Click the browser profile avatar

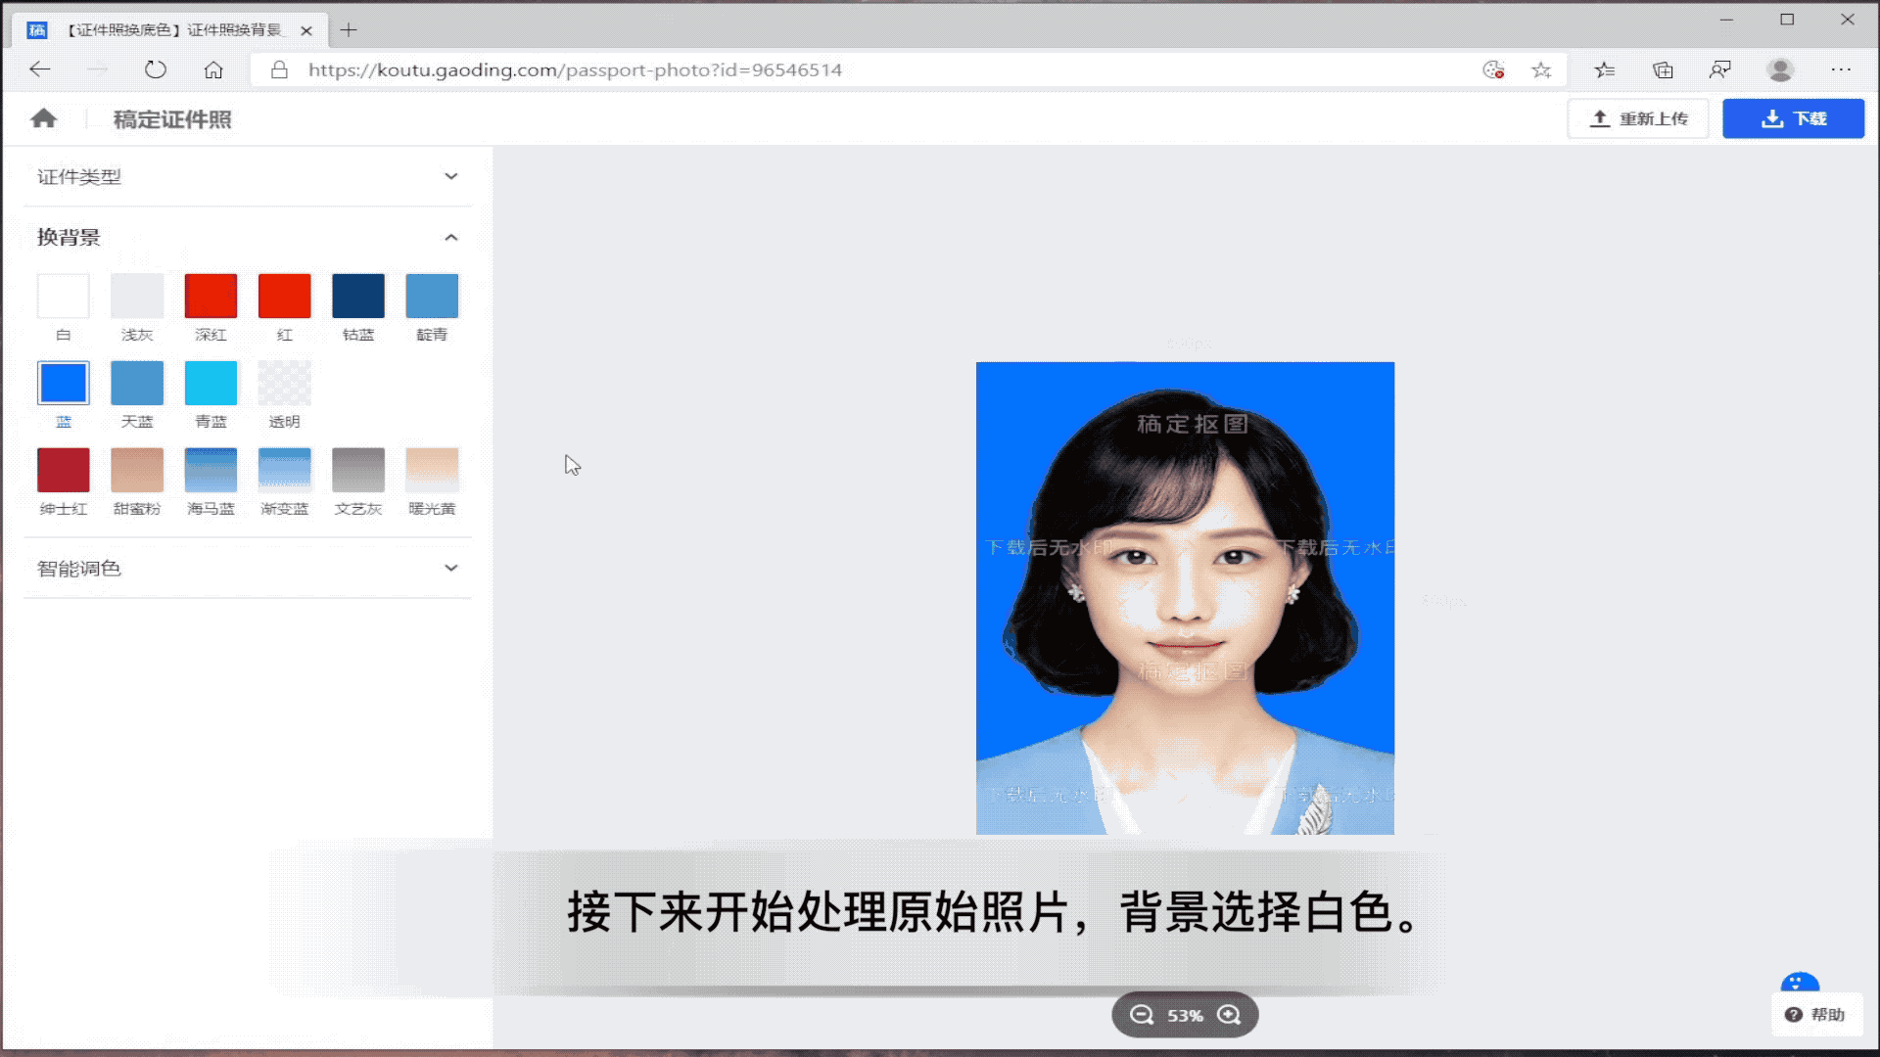pyautogui.click(x=1780, y=69)
